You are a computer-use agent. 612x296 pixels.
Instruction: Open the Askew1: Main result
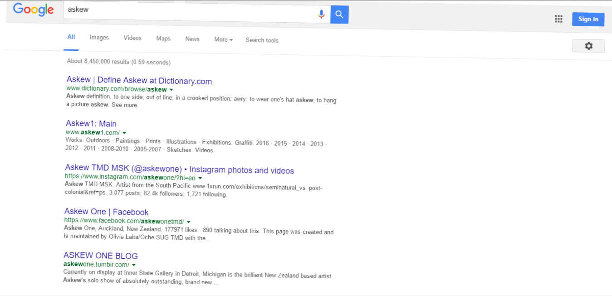click(91, 124)
